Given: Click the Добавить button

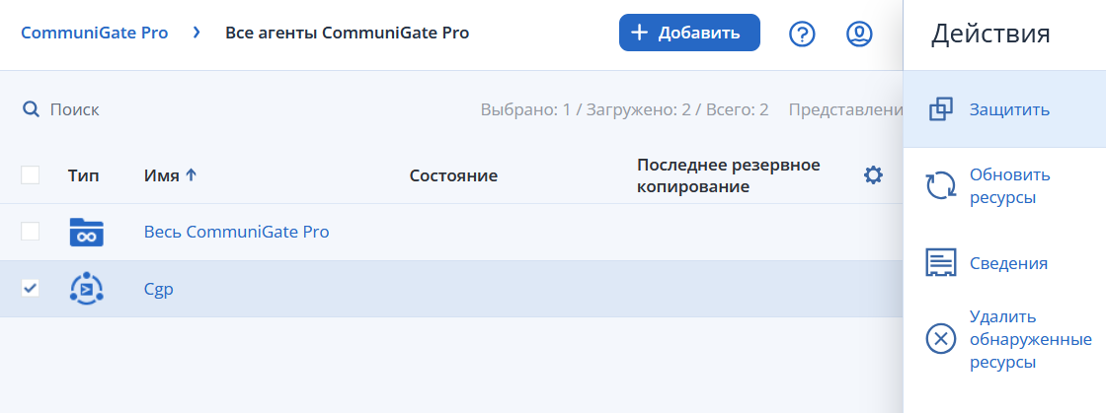Looking at the screenshot, I should (x=689, y=33).
